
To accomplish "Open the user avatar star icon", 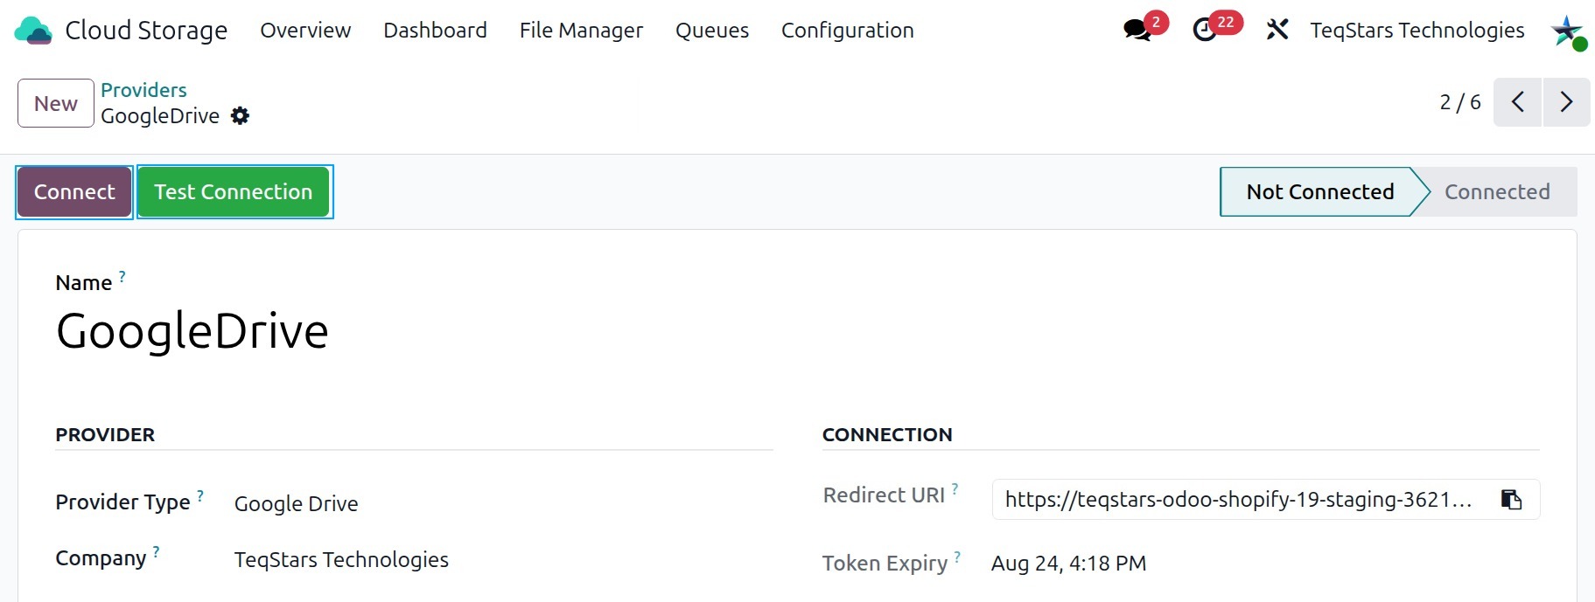I will tap(1568, 31).
